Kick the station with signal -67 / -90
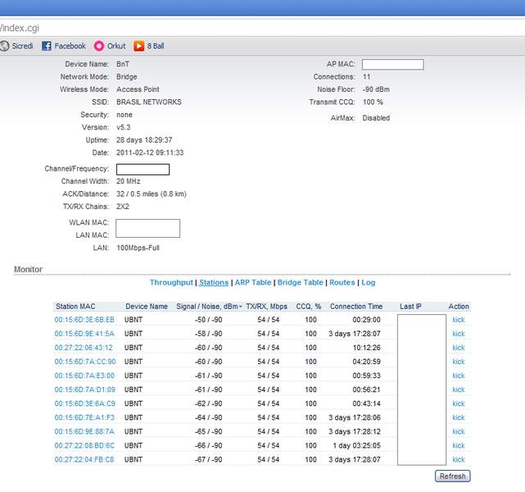525x492 pixels. [x=459, y=459]
